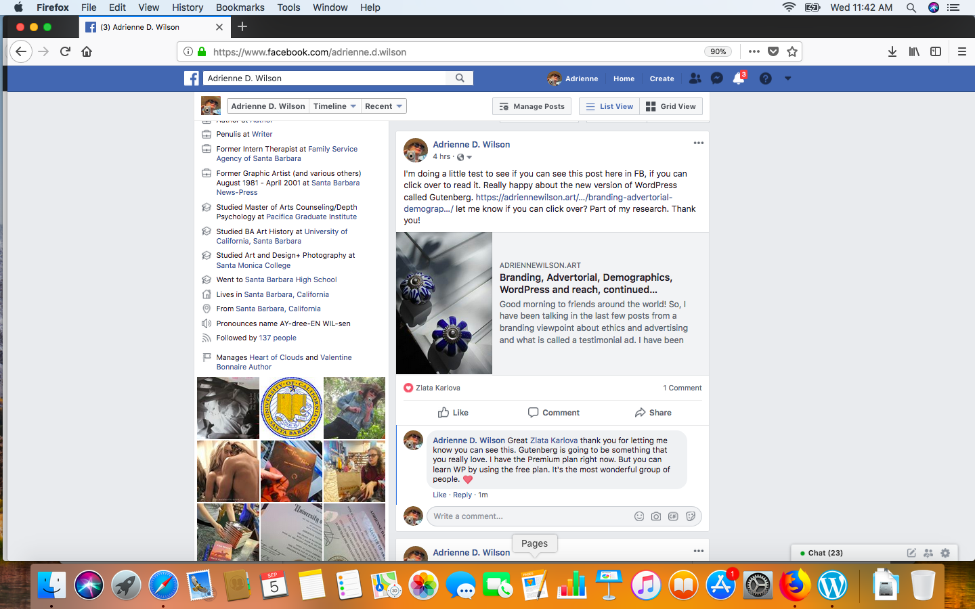The image size is (975, 609).
Task: Open the UC Santa Barbara seal photo thumbnail
Action: tap(291, 408)
